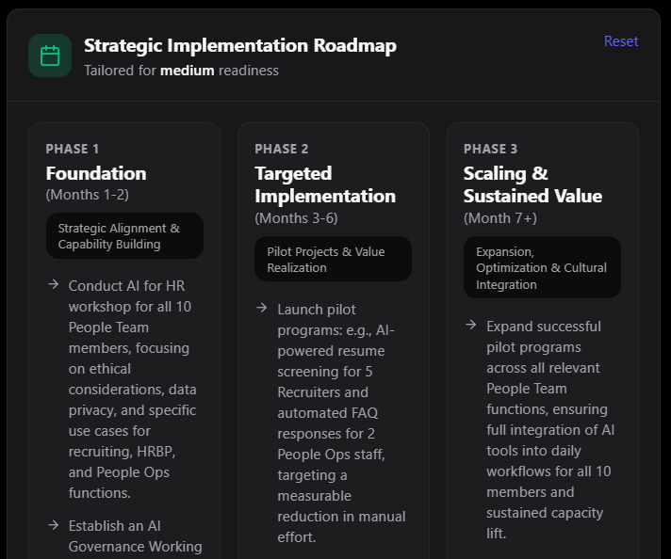Viewport: 671px width, 559px height.
Task: Click the Strategic Implementation Roadmap title
Action: click(239, 45)
